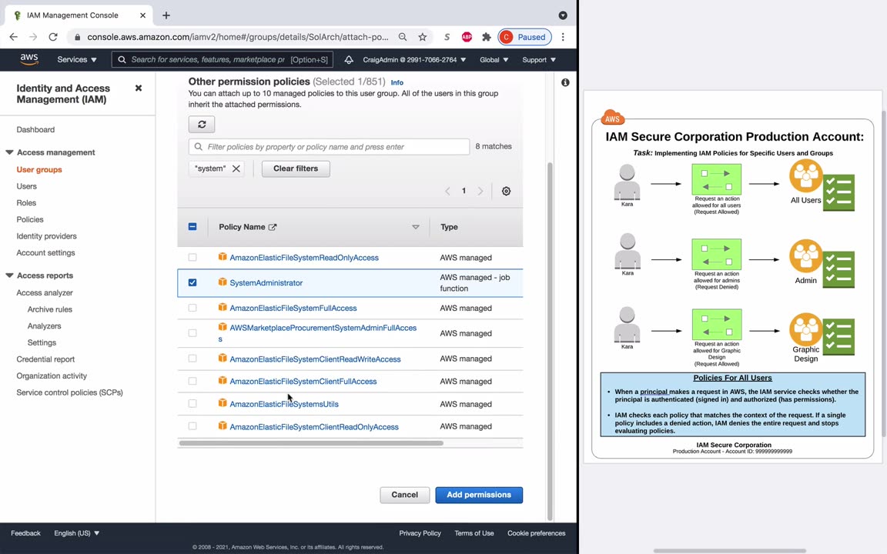Screen dimensions: 887x554
Task: Open the English (US) language dropdown
Action: coord(77,533)
